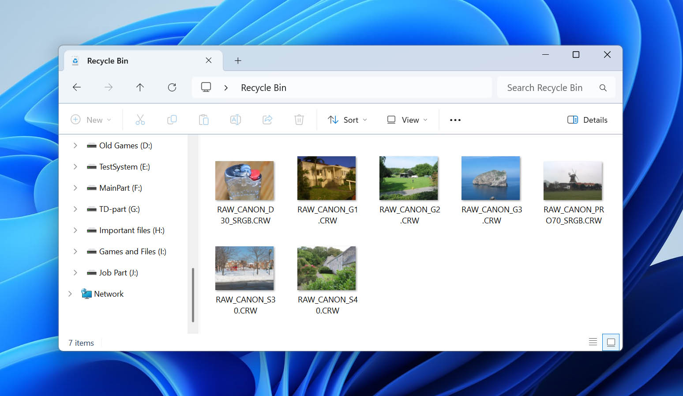Select RAW_CANON_G3.CRW island thumbnail
Image resolution: width=683 pixels, height=396 pixels.
[491, 178]
